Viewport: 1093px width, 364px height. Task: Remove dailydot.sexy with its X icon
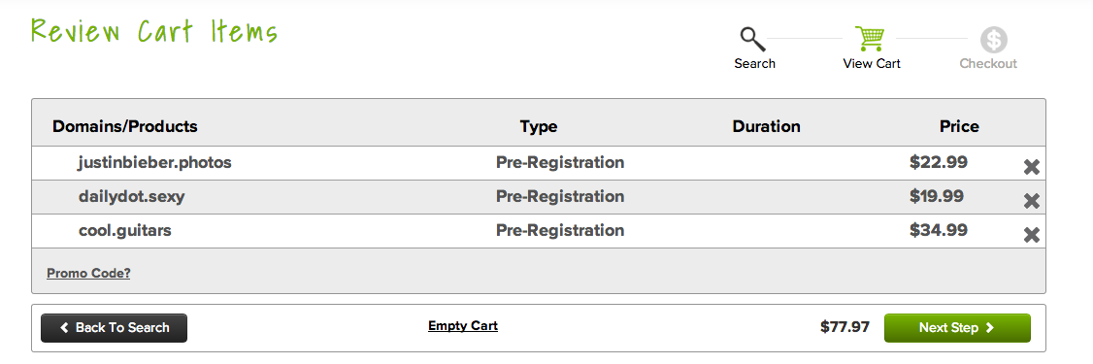click(1032, 202)
